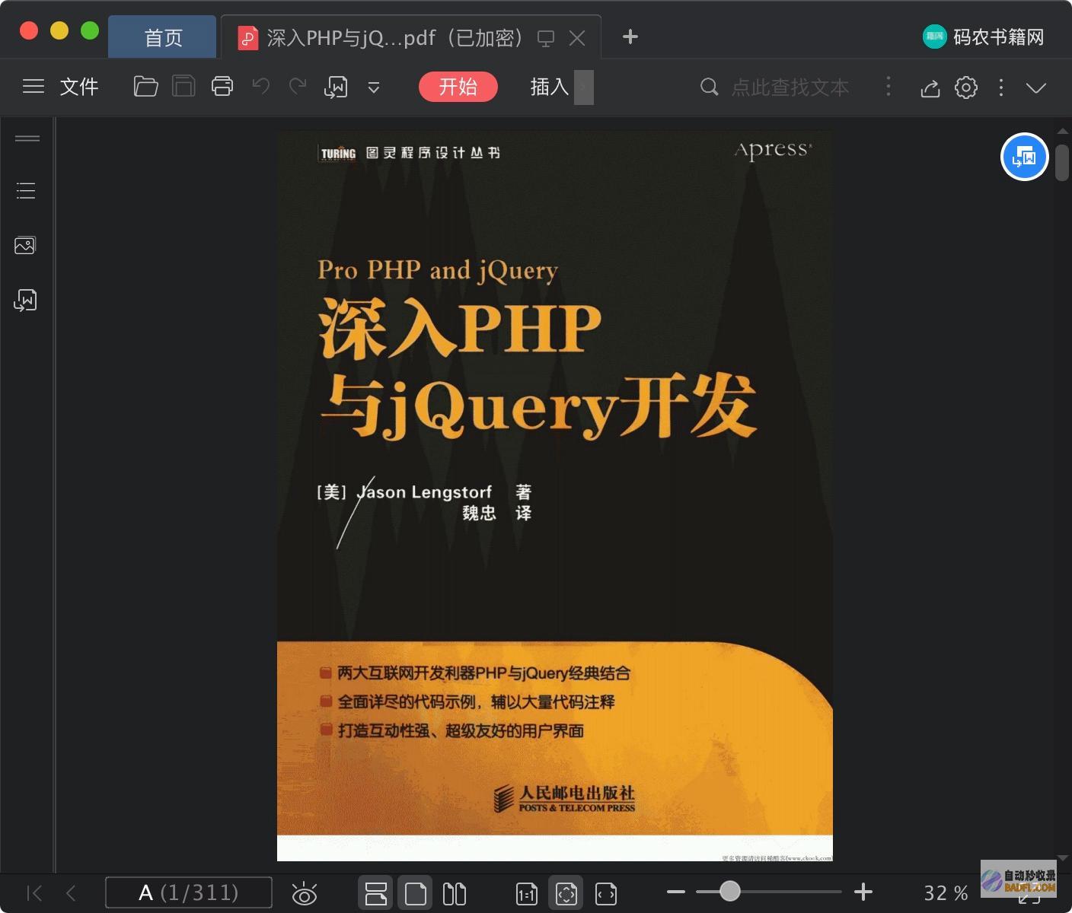This screenshot has height=913, width=1072.
Task: Print the document with the printer icon
Action: pos(222,87)
